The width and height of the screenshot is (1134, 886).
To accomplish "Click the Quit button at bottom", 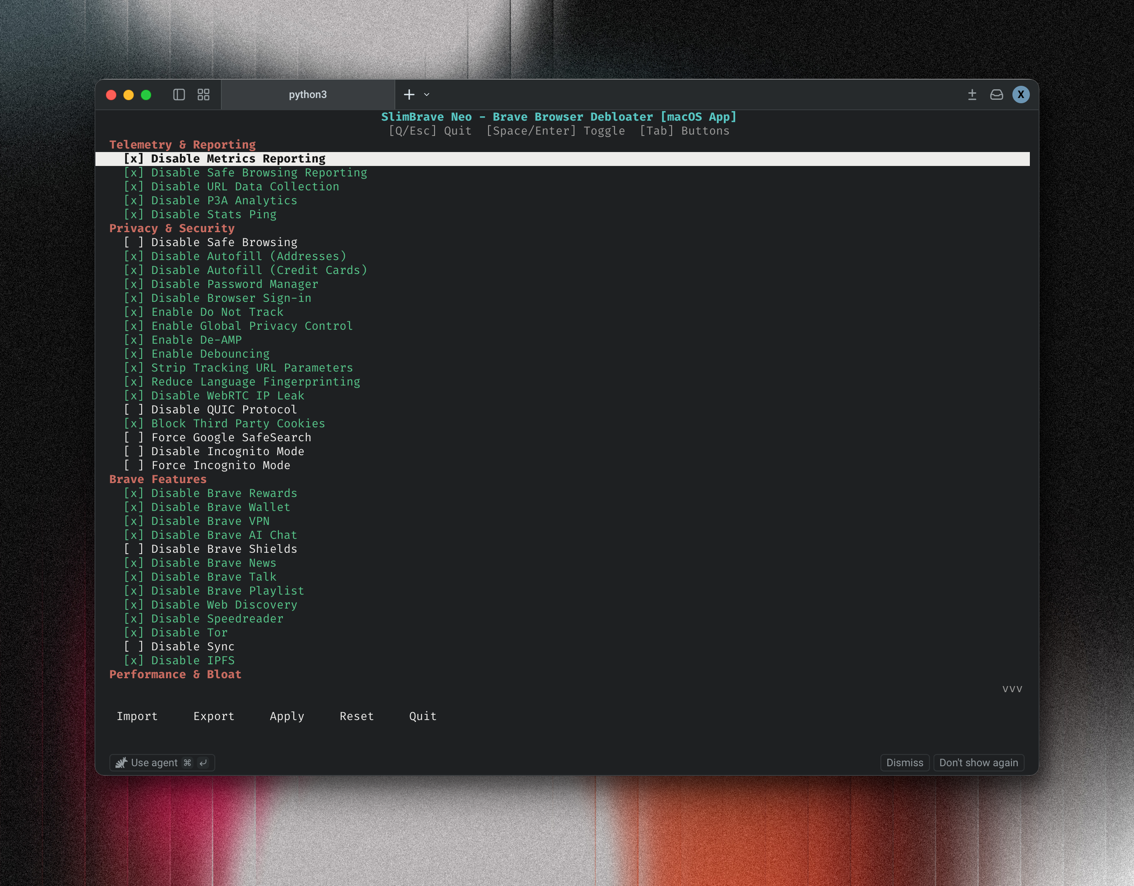I will pos(423,717).
